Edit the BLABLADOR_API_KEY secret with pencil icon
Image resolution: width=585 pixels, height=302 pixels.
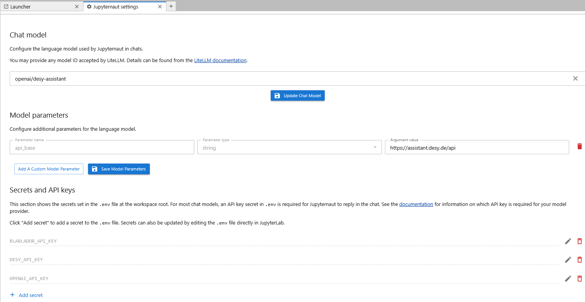click(x=568, y=241)
